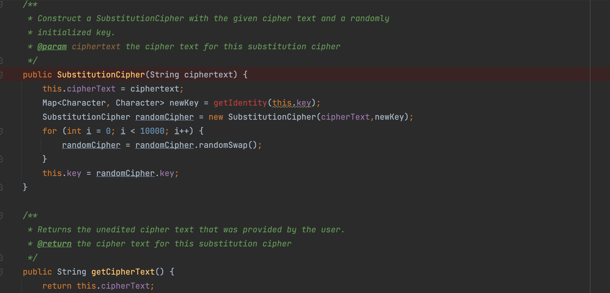Click the ciphertext parameter in constructor signature

point(208,74)
